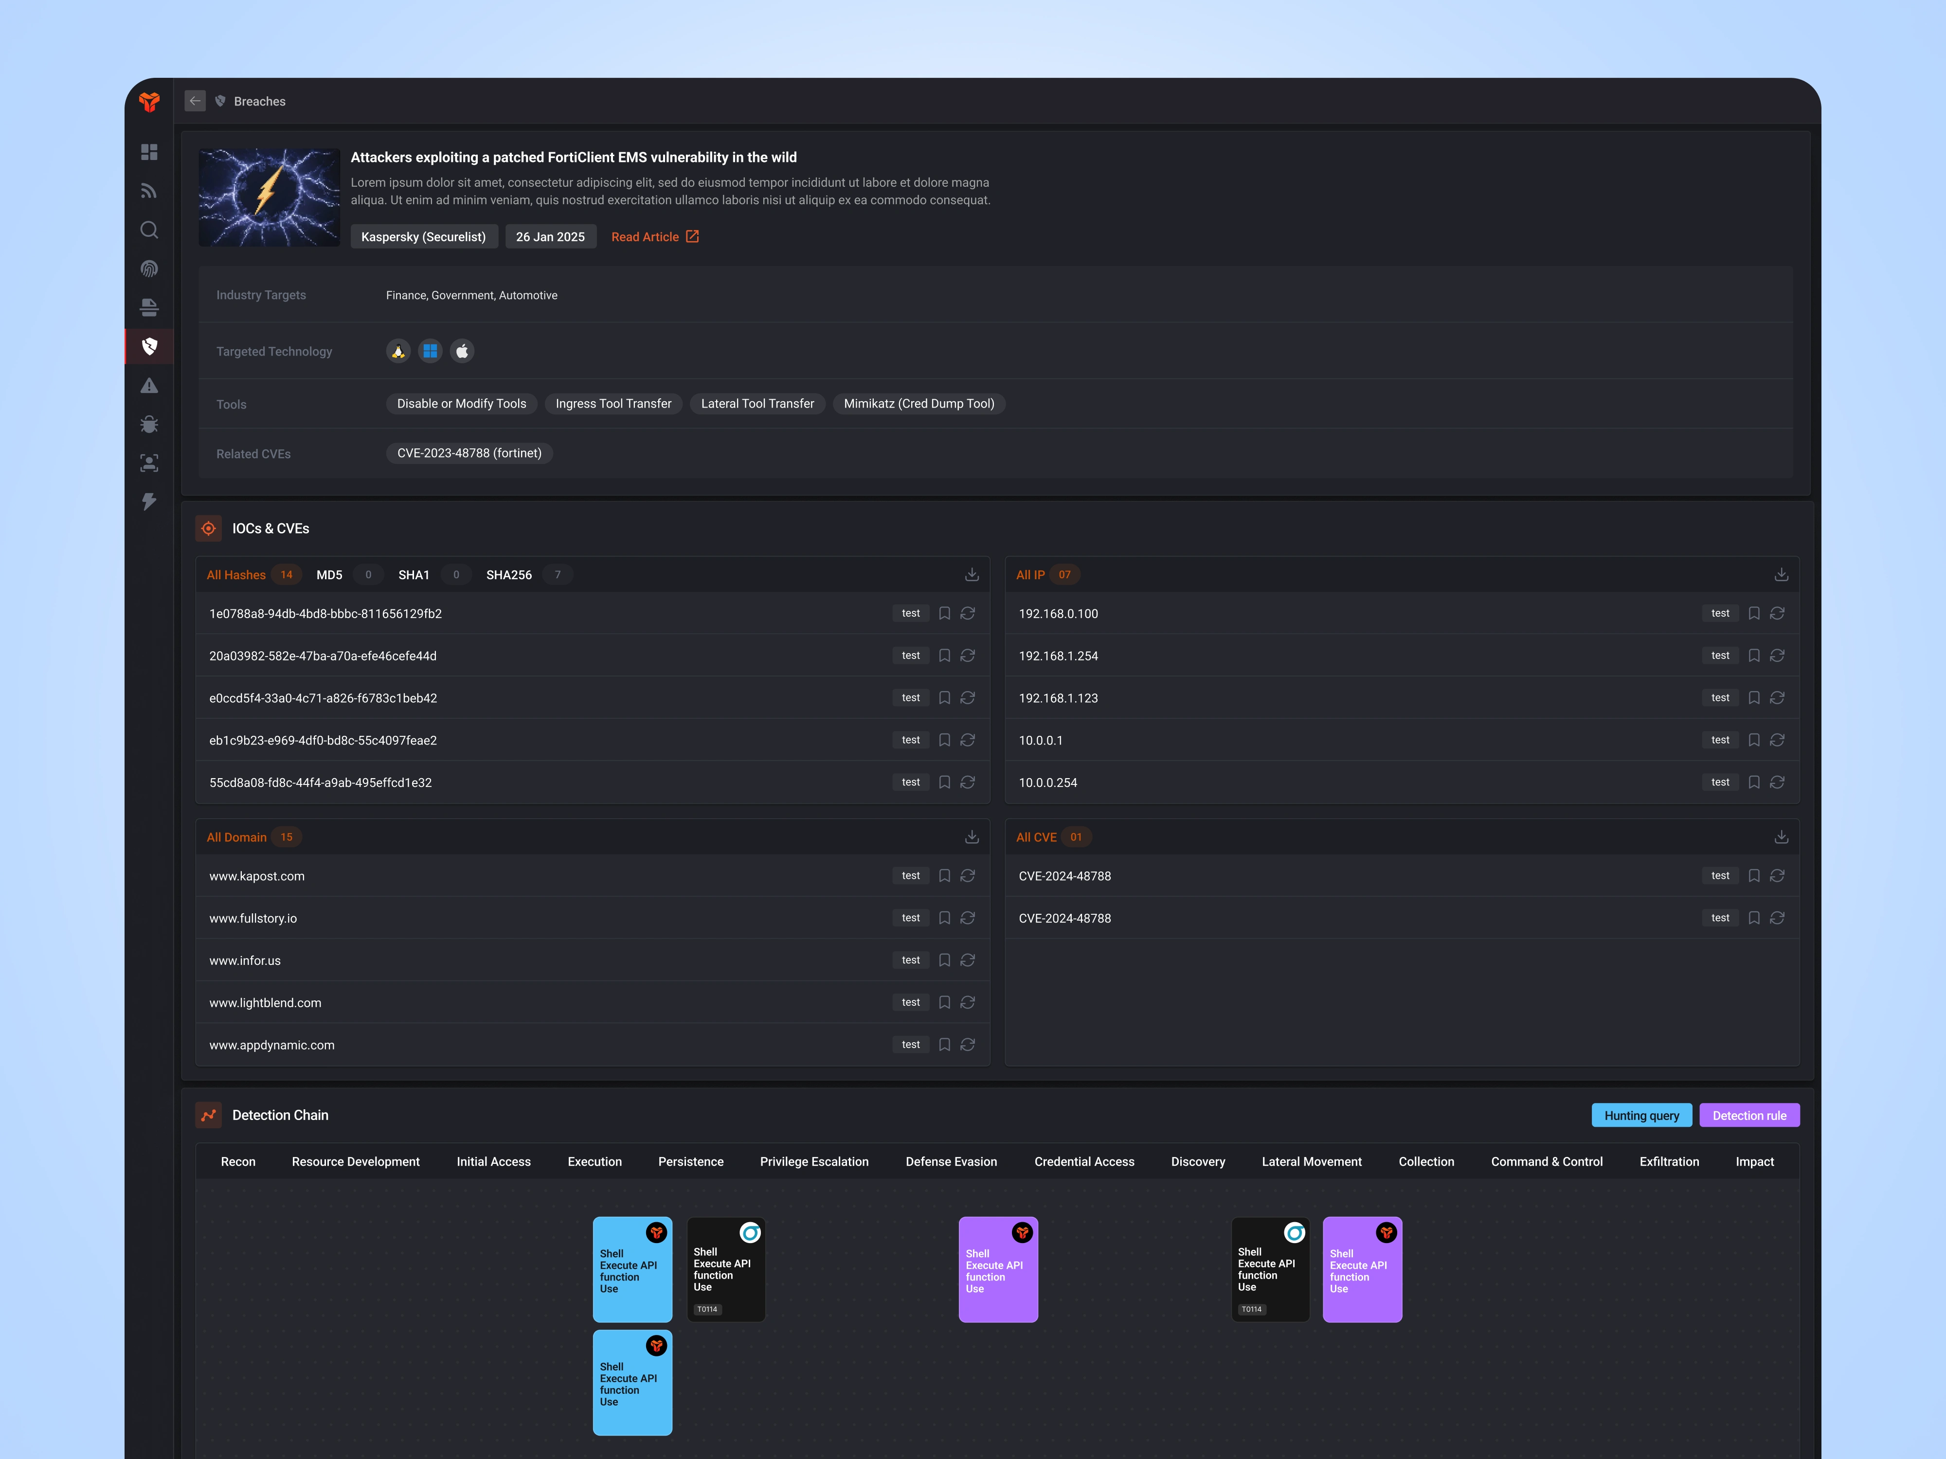Click the Linux icon under Targeted Technology
The image size is (1946, 1459).
coord(397,350)
